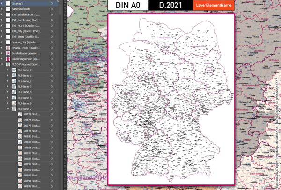Click the layers panel scrollbar thumb

[60, 10]
